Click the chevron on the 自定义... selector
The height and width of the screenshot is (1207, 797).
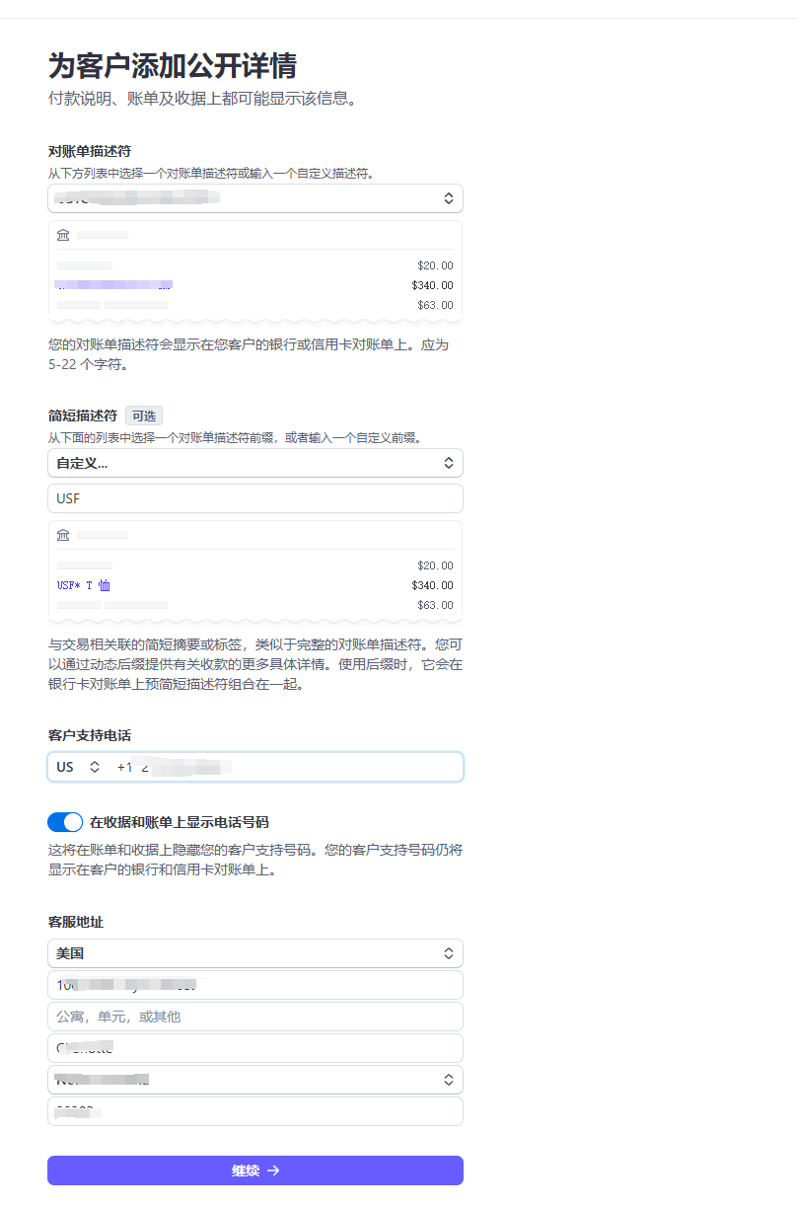click(x=449, y=462)
